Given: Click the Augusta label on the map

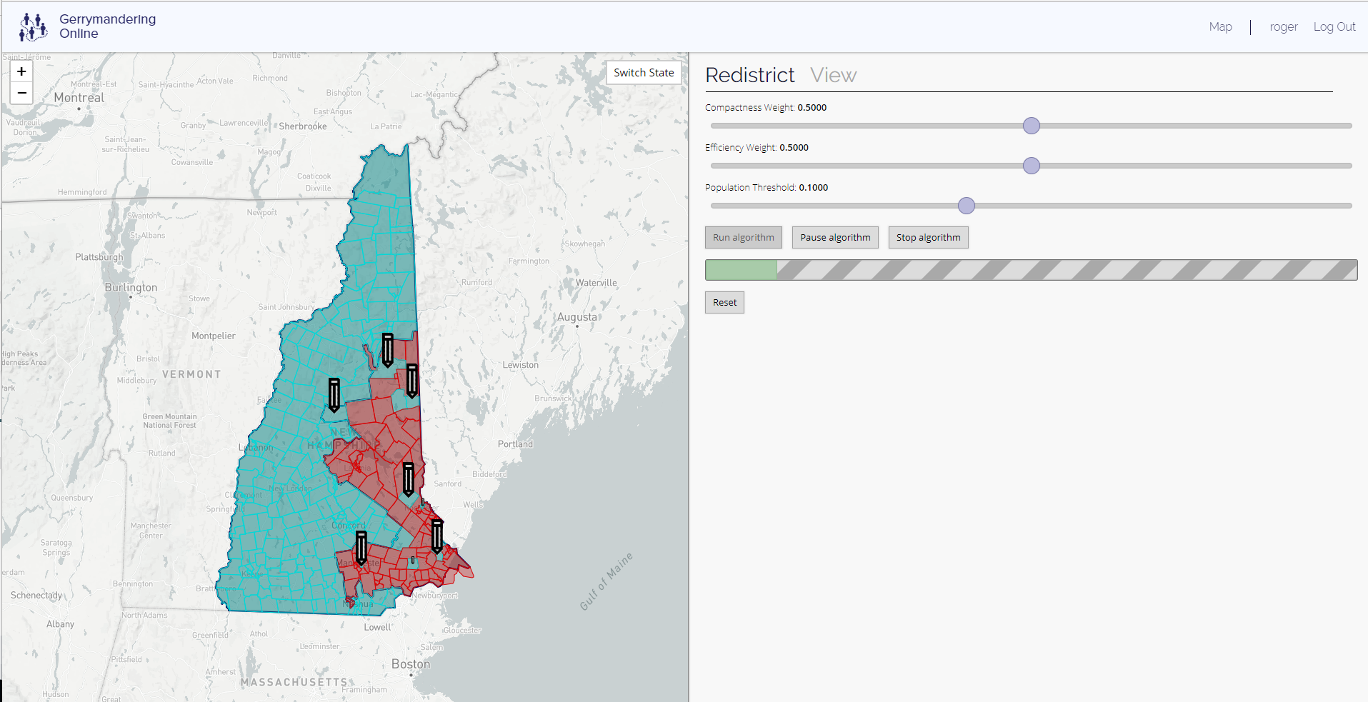Looking at the screenshot, I should pyautogui.click(x=576, y=317).
